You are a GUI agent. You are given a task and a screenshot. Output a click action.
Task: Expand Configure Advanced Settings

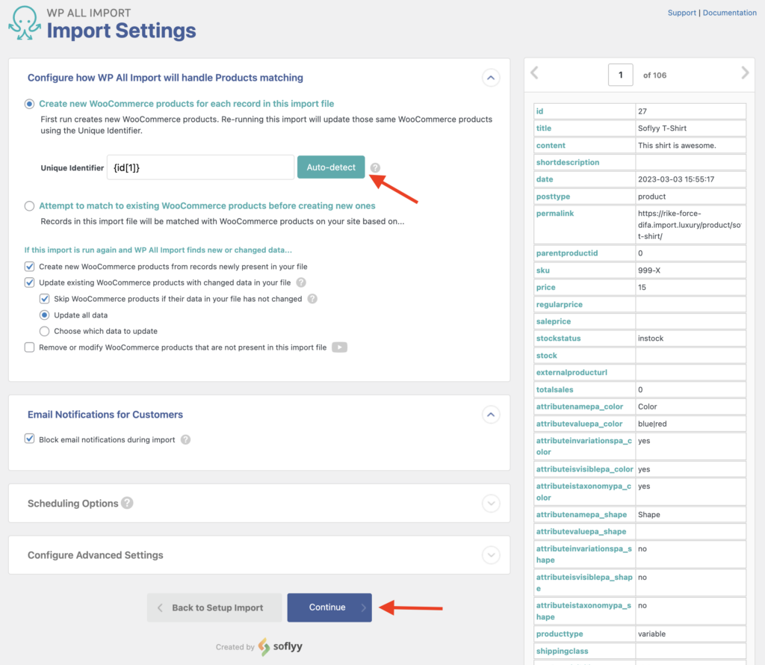tap(491, 555)
